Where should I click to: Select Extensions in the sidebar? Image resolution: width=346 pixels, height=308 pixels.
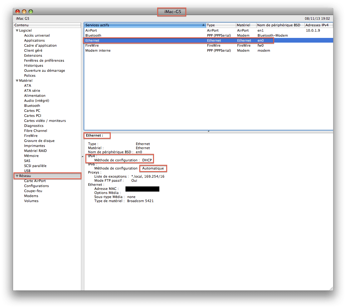coord(33,55)
